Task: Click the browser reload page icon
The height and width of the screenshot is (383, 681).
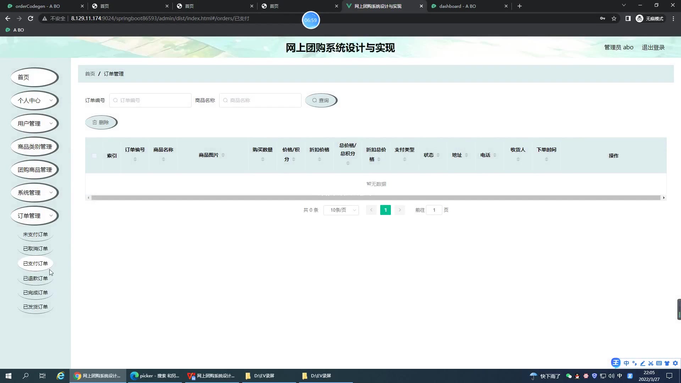Action: tap(31, 18)
